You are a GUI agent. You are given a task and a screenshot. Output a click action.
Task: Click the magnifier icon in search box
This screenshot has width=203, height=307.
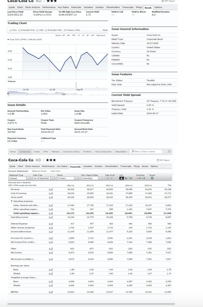pos(133,151)
